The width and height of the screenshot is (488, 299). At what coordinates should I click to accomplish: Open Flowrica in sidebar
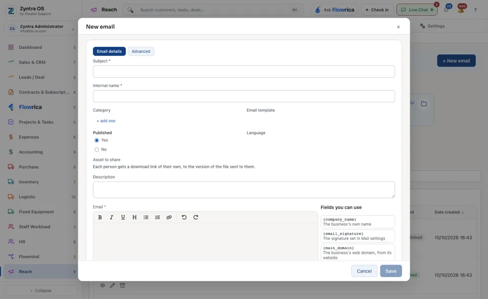pos(41,107)
